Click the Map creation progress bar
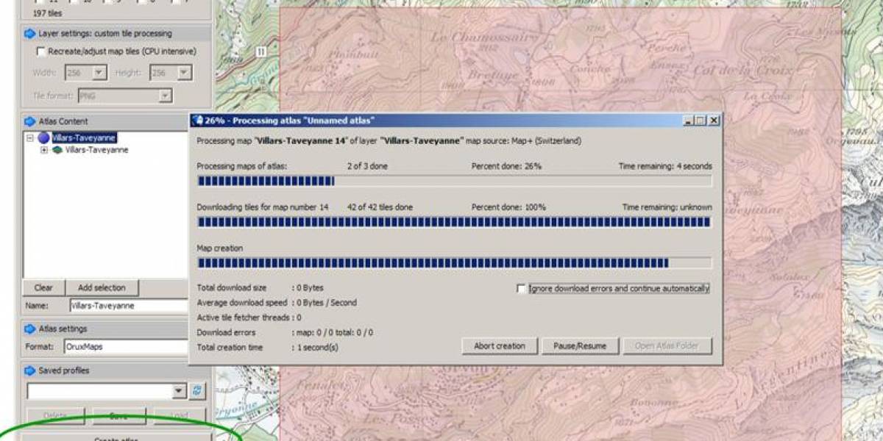The image size is (883, 441). tap(454, 263)
